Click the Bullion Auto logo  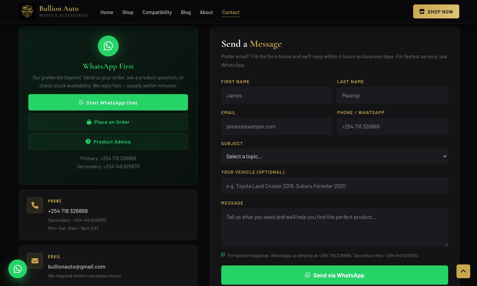(27, 11)
